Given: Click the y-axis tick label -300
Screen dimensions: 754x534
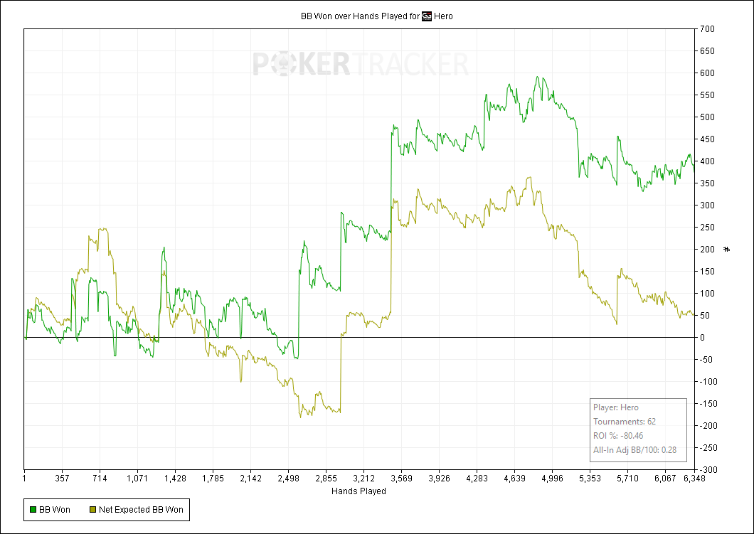Looking at the screenshot, I should click(x=708, y=469).
